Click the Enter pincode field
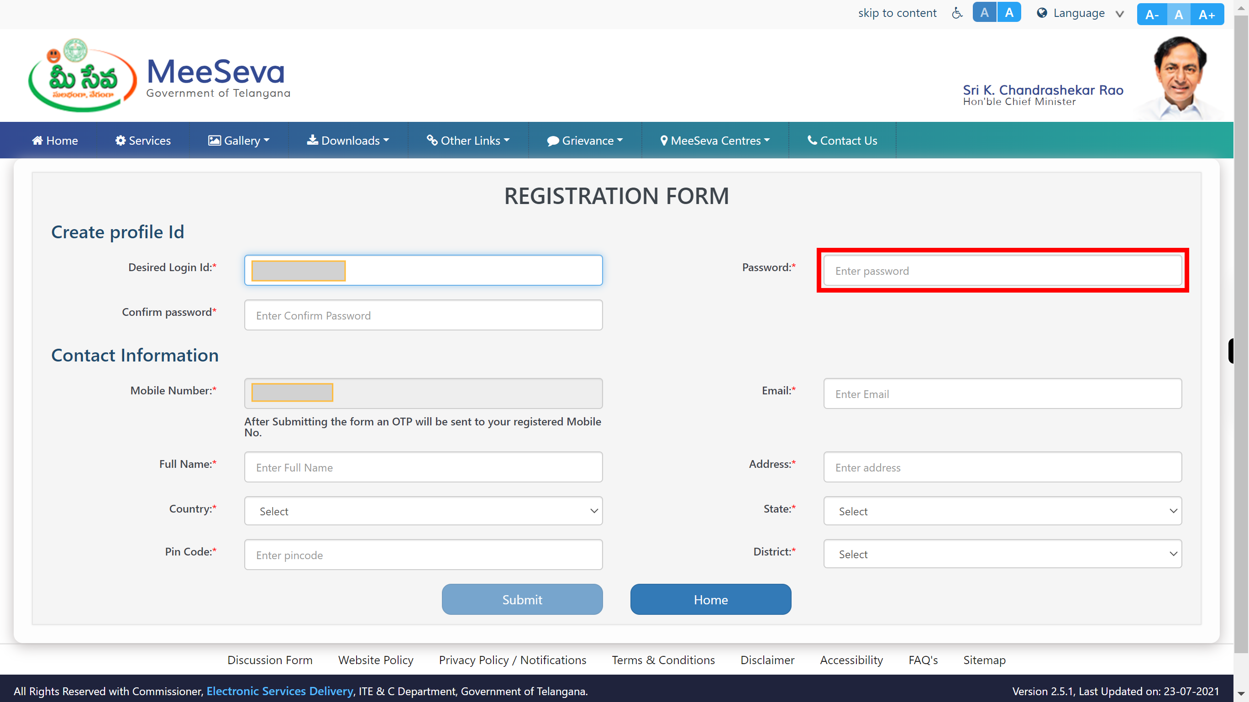This screenshot has width=1249, height=702. (423, 555)
